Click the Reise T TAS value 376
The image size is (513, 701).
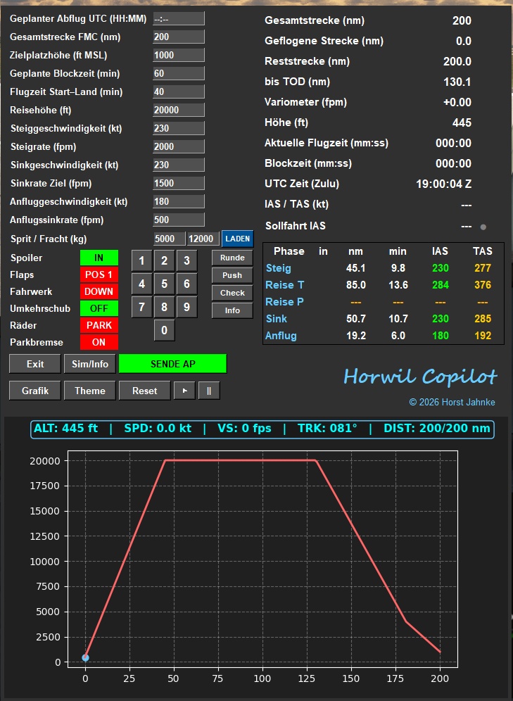point(483,285)
